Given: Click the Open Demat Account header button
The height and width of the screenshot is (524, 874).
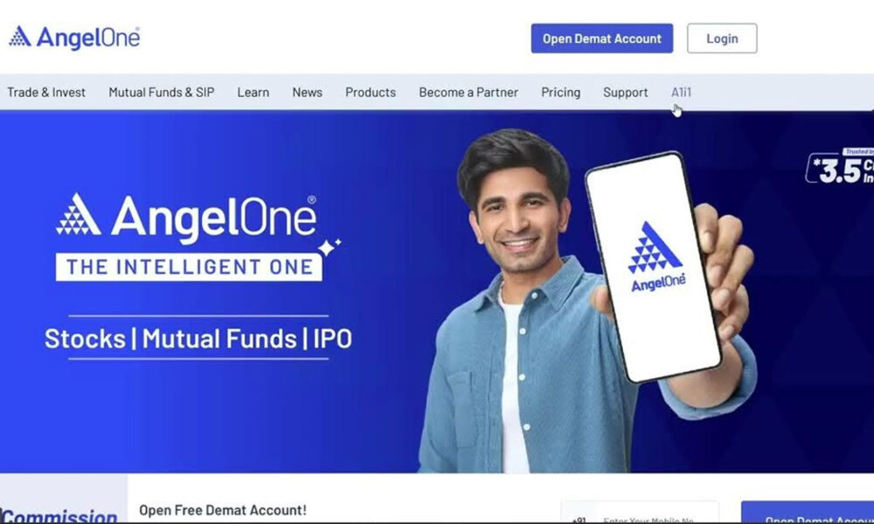Looking at the screenshot, I should point(602,38).
